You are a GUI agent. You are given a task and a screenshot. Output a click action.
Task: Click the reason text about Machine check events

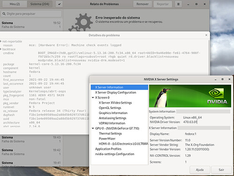[75, 45]
